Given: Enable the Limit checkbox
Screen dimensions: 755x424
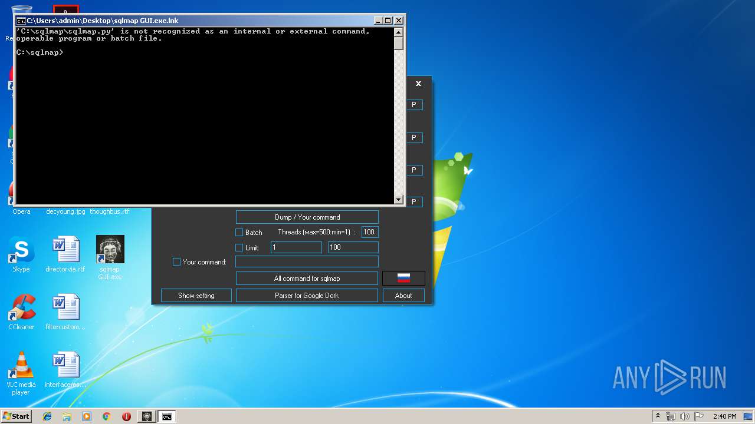Looking at the screenshot, I should [x=239, y=247].
